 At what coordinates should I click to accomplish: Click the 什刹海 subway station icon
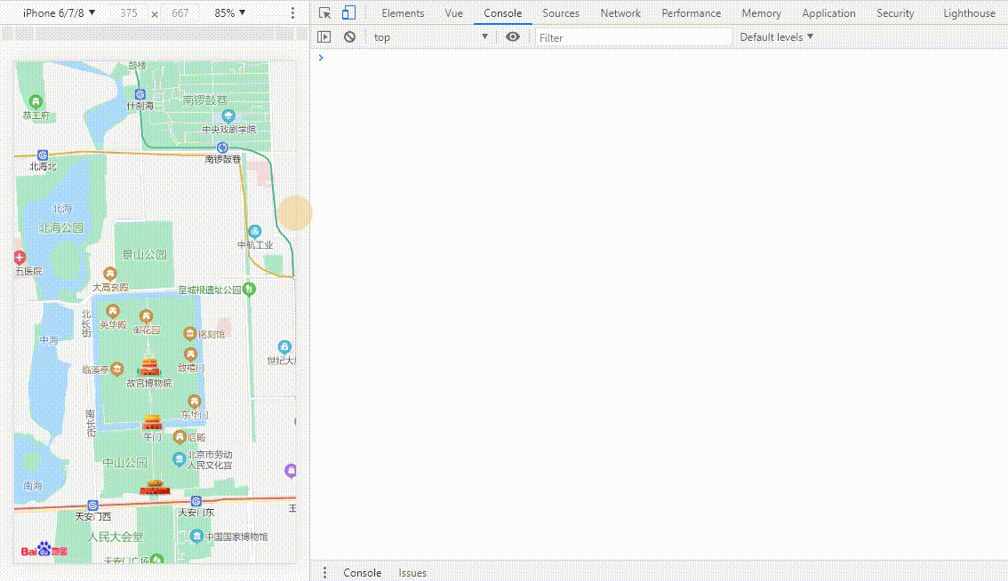[140, 94]
